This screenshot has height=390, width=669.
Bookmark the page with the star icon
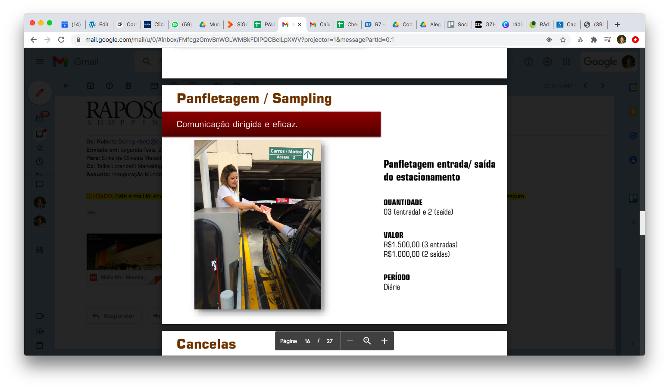(563, 40)
